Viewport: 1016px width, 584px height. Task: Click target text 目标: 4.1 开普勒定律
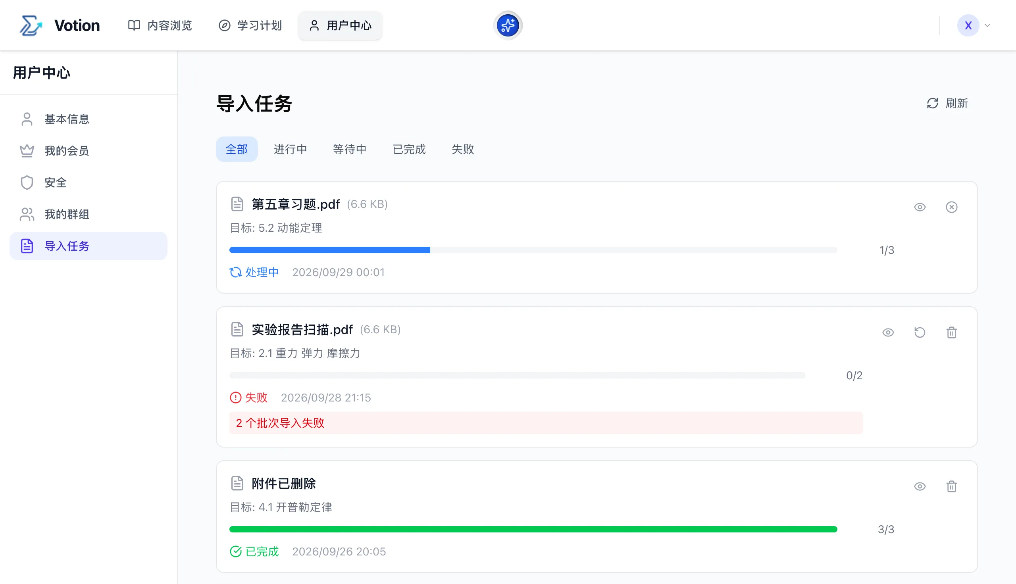tap(281, 507)
